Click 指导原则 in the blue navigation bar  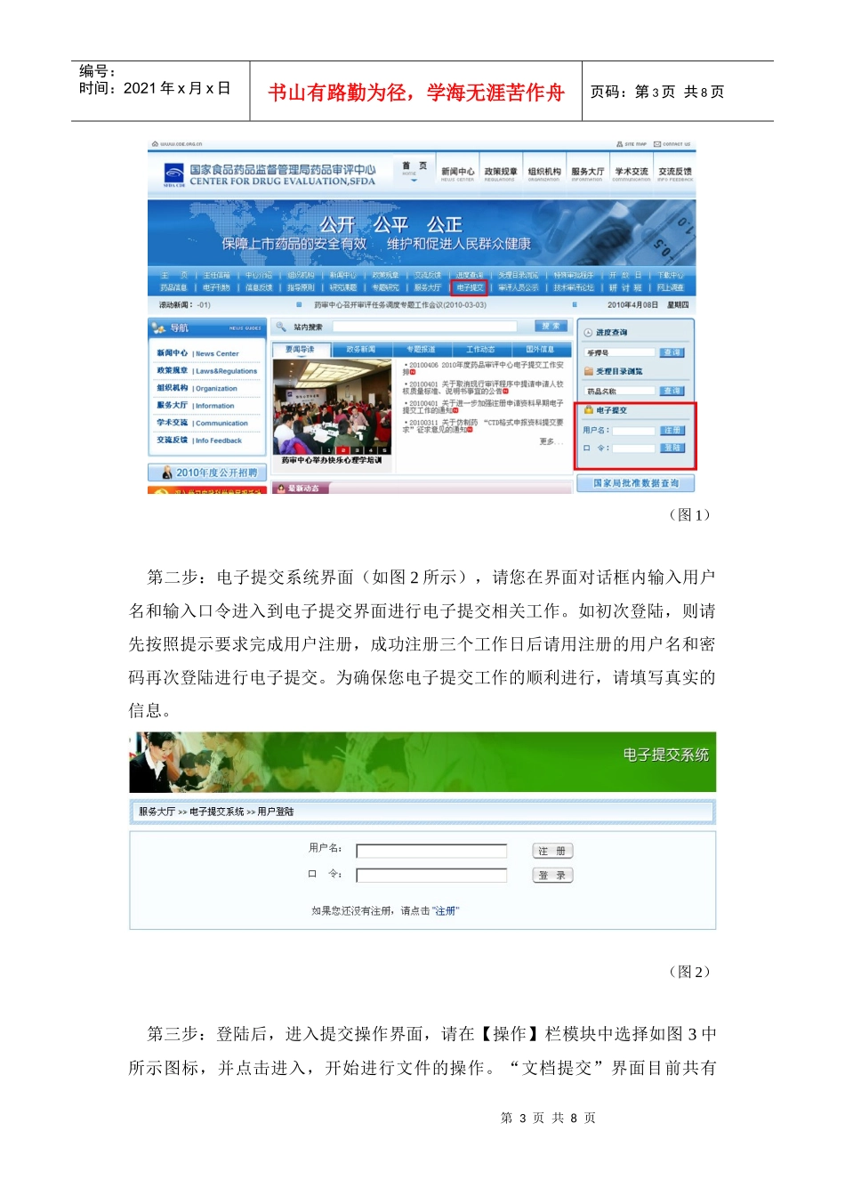[301, 287]
